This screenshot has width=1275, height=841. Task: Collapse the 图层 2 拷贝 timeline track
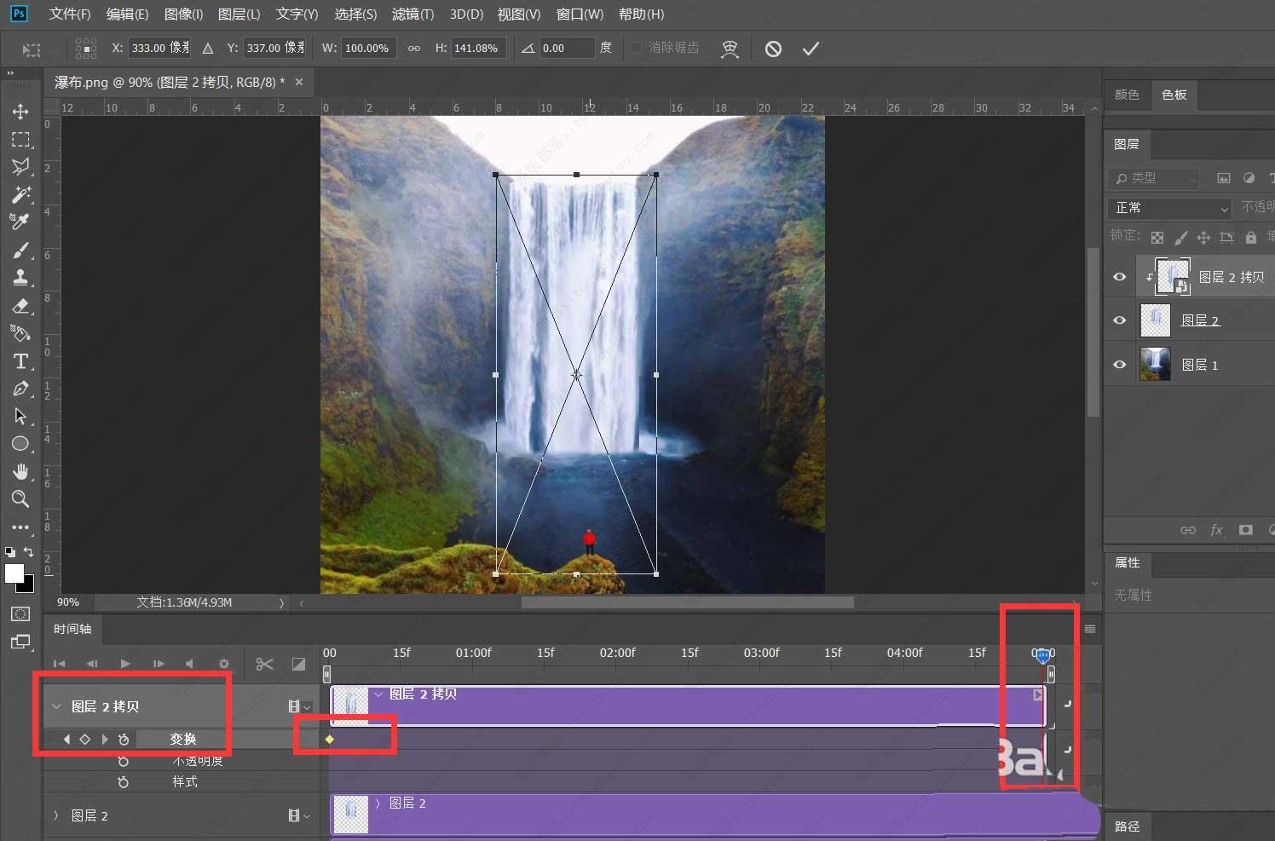tap(56, 706)
